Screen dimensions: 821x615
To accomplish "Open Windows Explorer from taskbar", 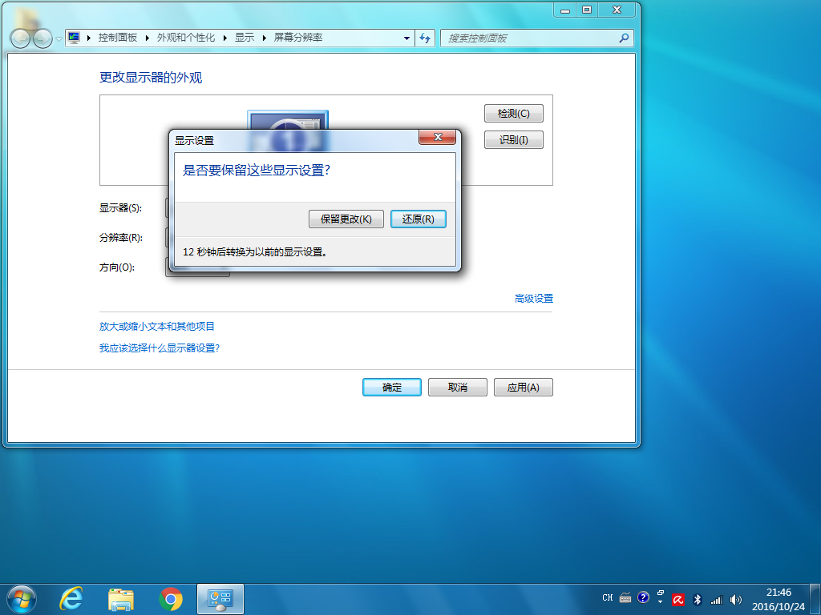I will tap(121, 599).
